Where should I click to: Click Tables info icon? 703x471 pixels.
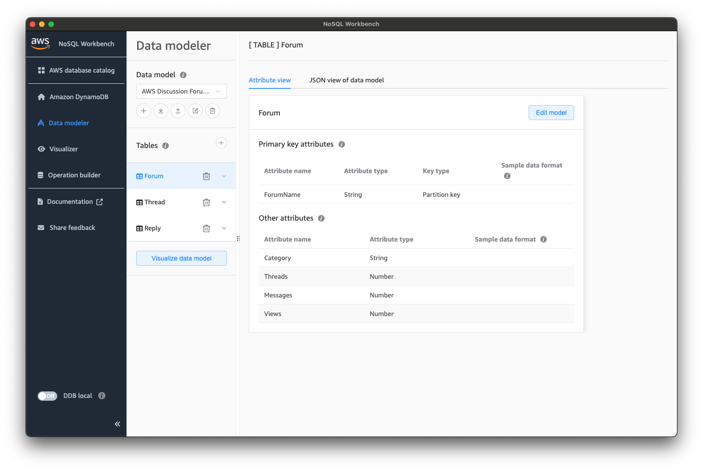point(166,146)
